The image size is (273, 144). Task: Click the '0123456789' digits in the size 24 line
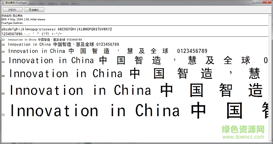pyautogui.click(x=192, y=51)
